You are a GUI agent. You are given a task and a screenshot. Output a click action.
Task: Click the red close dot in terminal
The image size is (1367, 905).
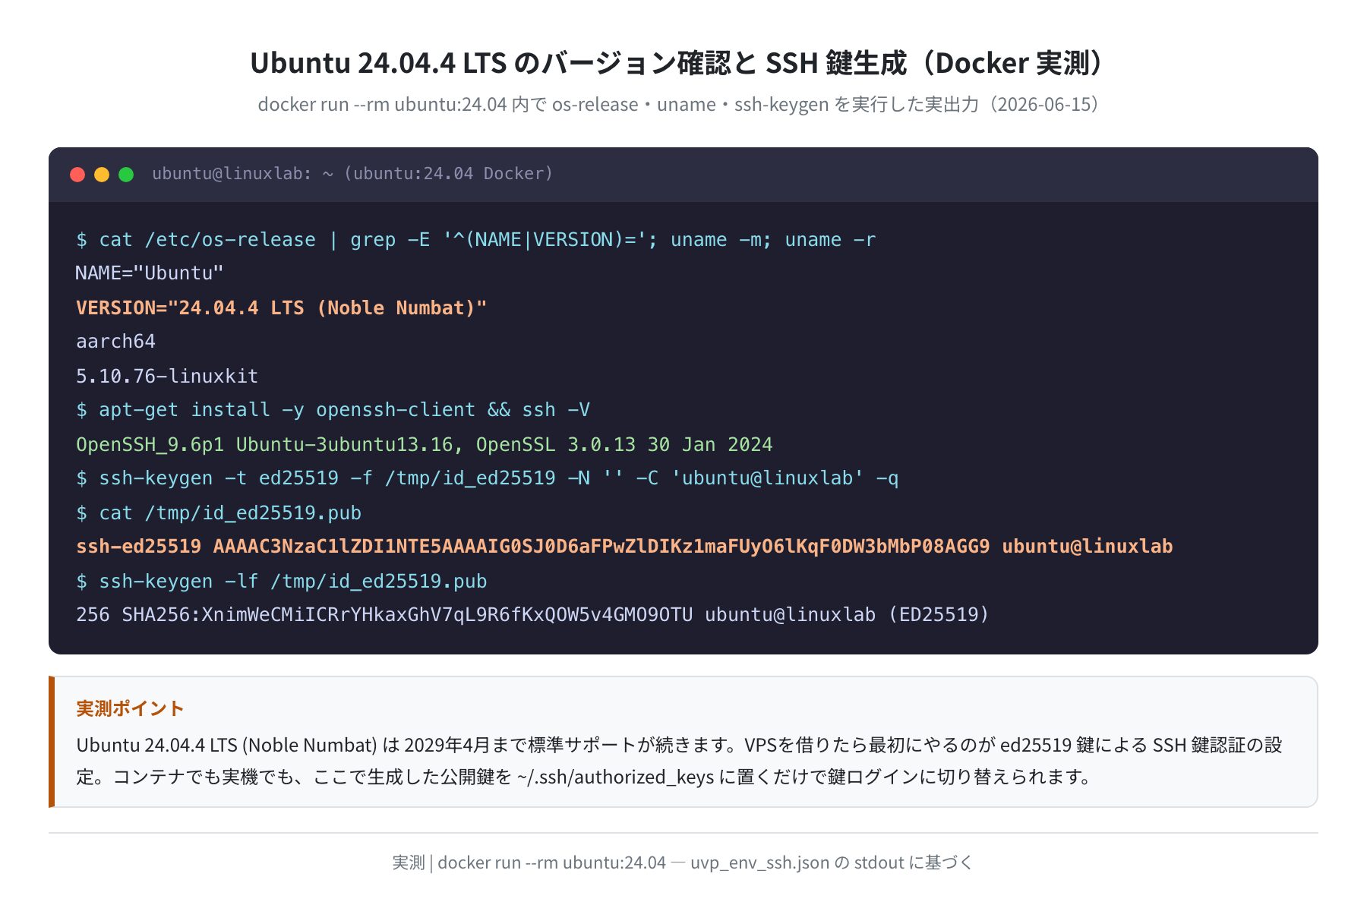[77, 175]
